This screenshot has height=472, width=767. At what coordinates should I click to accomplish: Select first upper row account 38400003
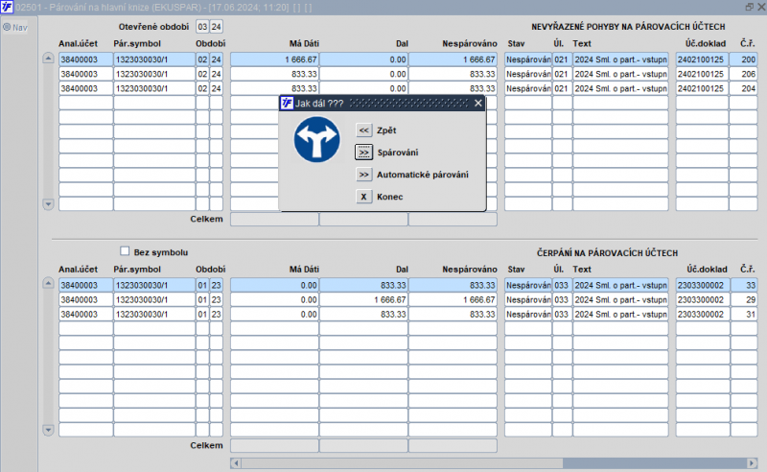pos(84,59)
